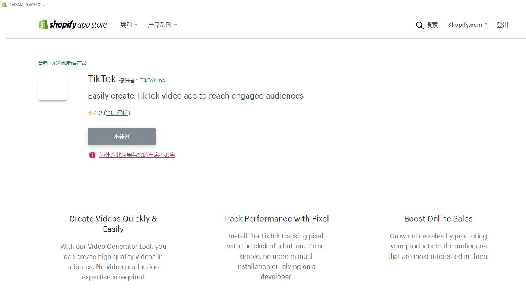Click the 'Easily create TikTok video ads' tagline
Viewport: 526px width, 298px height.
tap(196, 96)
